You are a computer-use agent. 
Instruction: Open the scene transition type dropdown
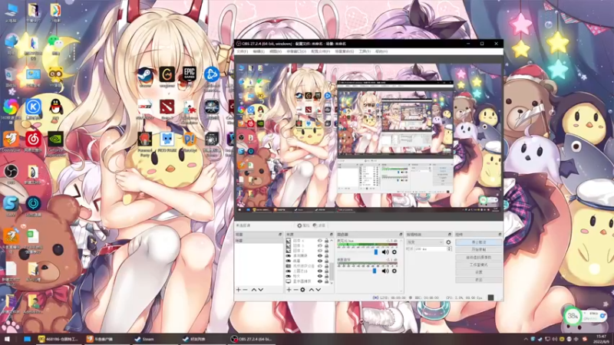(425, 242)
